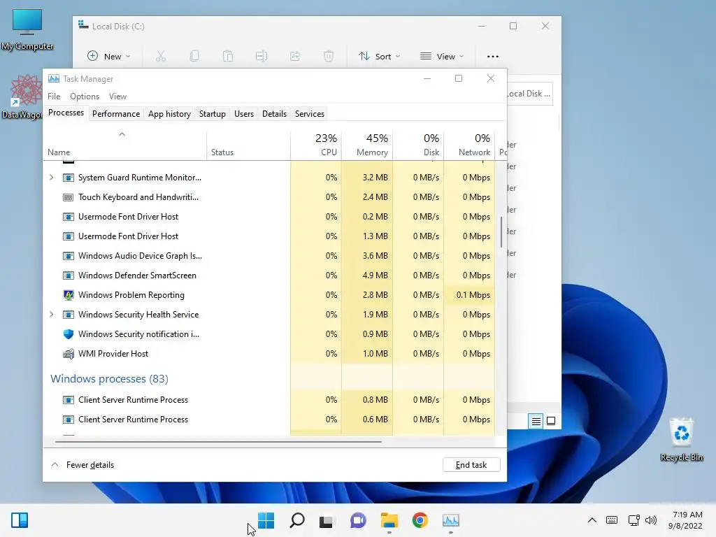The height and width of the screenshot is (537, 716).
Task: Click the volume speaker tray icon
Action: point(651,520)
